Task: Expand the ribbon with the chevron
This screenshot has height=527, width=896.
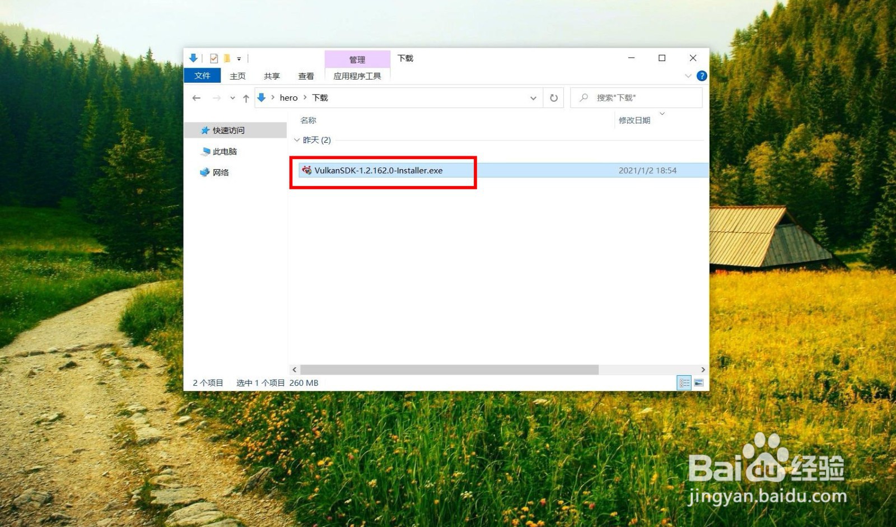Action: click(x=688, y=76)
